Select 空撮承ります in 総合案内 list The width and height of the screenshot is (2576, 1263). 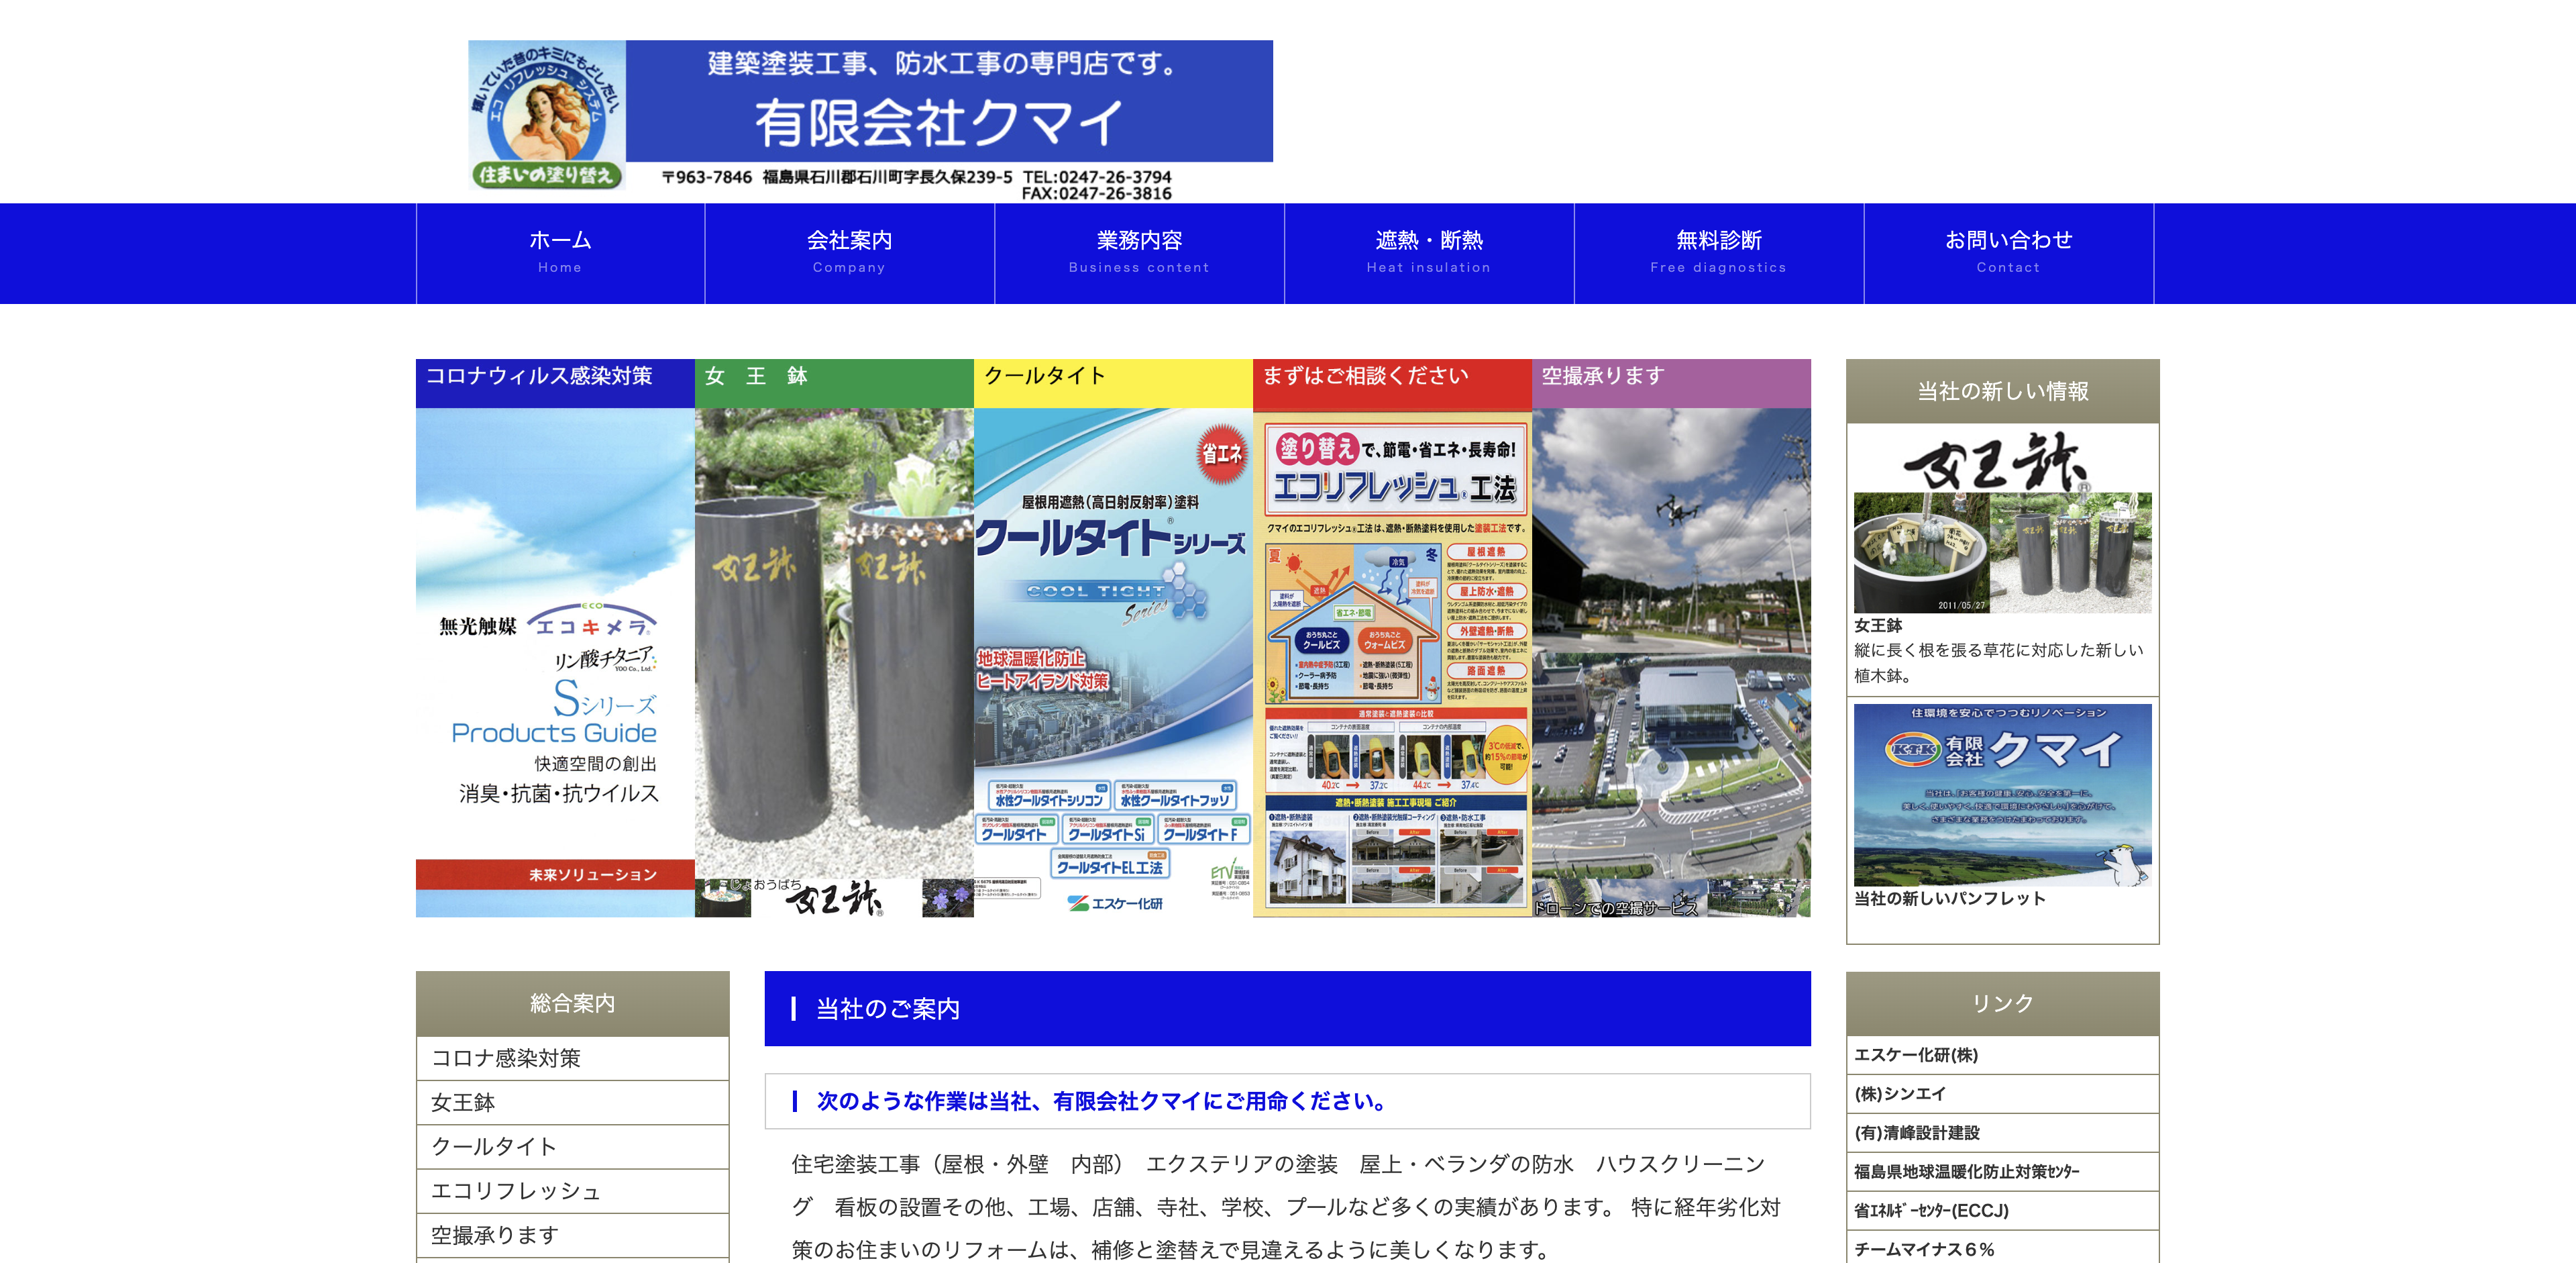click(x=572, y=1235)
